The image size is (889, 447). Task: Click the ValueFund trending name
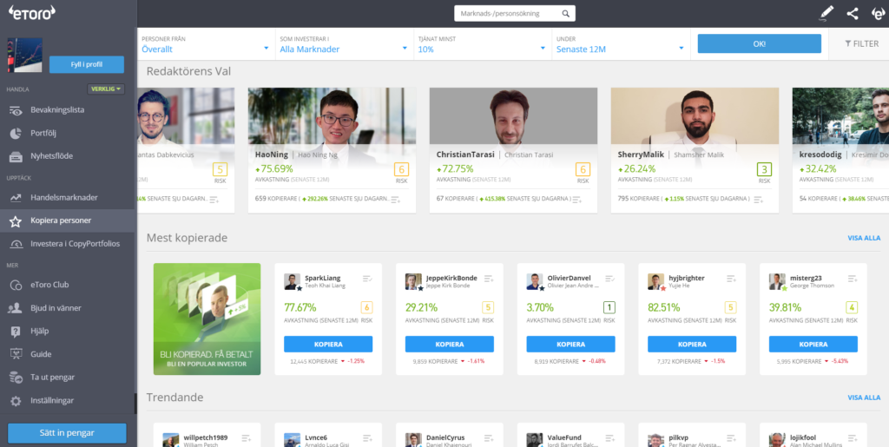pos(564,437)
